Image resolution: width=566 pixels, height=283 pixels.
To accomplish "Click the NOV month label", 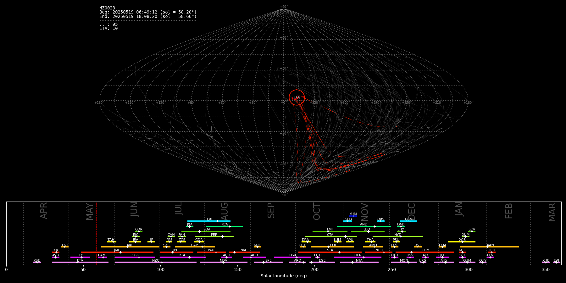I will pyautogui.click(x=365, y=212).
